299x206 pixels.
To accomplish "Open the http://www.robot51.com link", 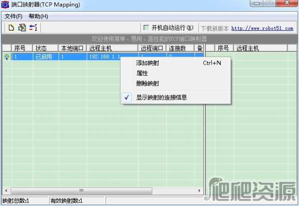I will [262, 28].
